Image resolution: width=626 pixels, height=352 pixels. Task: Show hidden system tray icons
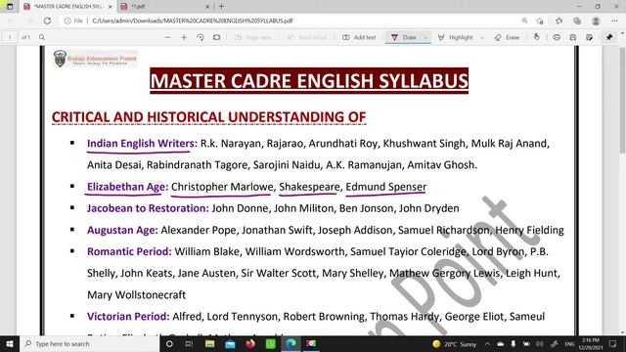pos(487,343)
